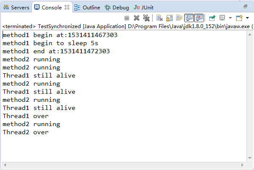The height and width of the screenshot is (170, 254).
Task: Click line 'method1 end at:1531411472303'
Action: tap(56, 51)
